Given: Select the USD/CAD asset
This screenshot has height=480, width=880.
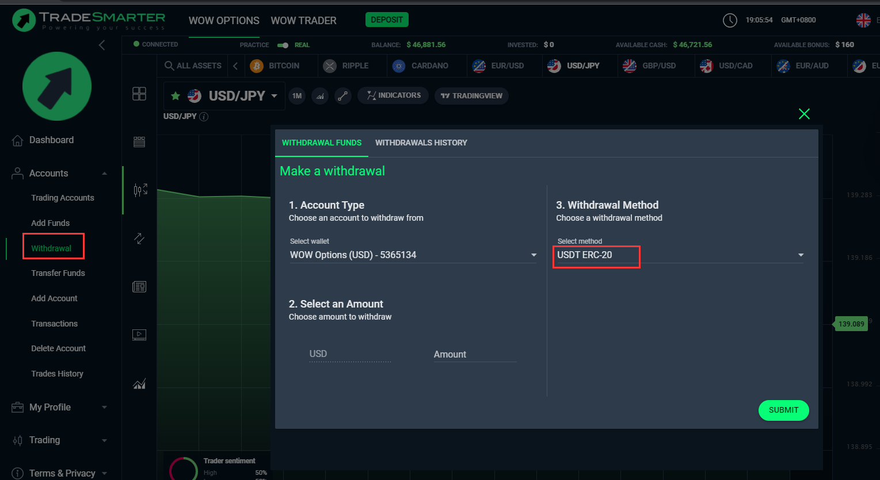Looking at the screenshot, I should (x=726, y=66).
